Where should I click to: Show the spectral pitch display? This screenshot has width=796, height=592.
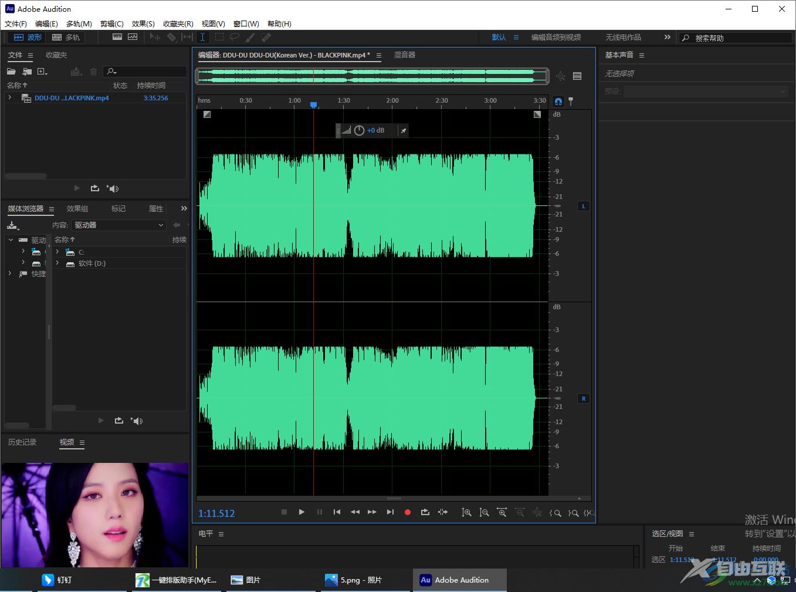coord(133,37)
